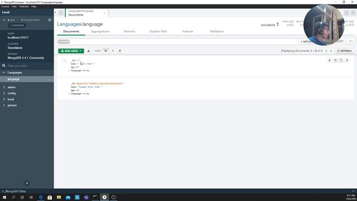Image resolution: width=357 pixels, height=201 pixels.
Task: Export the collection with the toolbar icon
Action: click(89, 51)
